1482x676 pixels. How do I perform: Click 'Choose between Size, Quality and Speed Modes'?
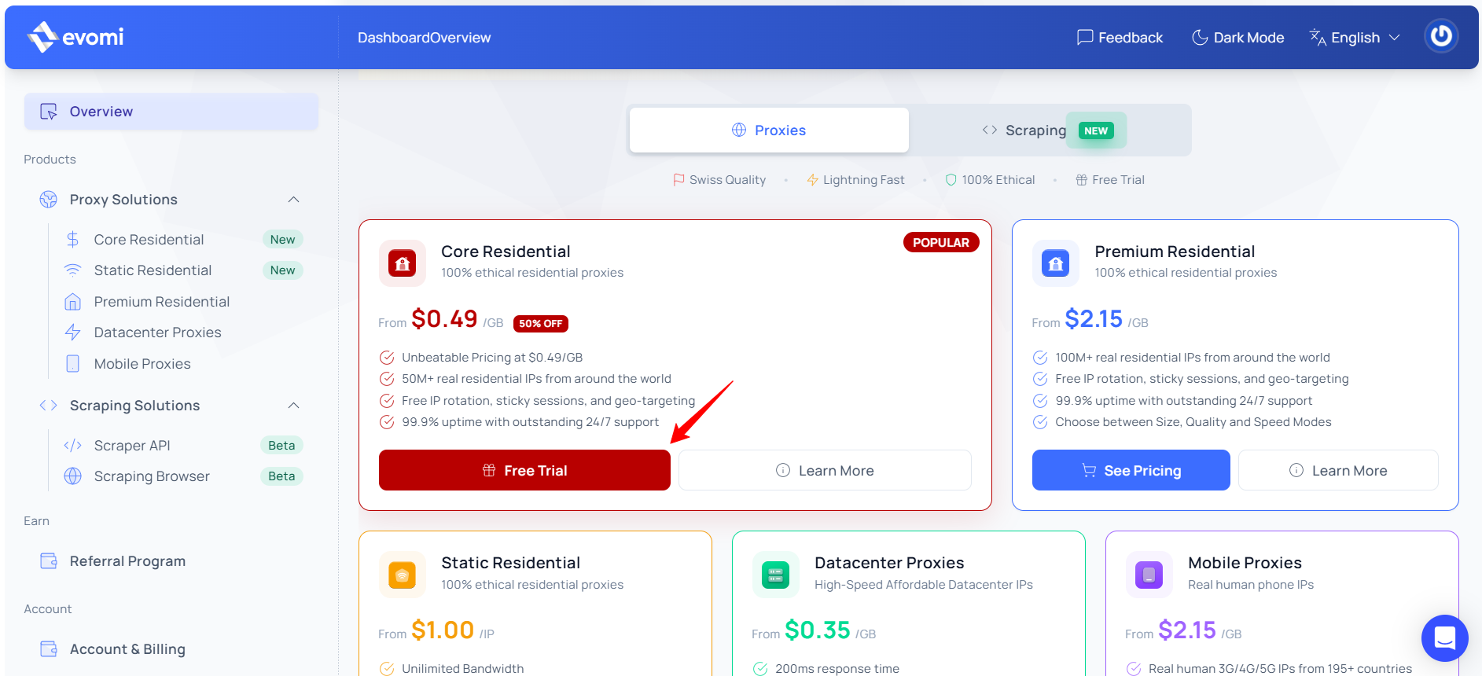[x=1193, y=422]
